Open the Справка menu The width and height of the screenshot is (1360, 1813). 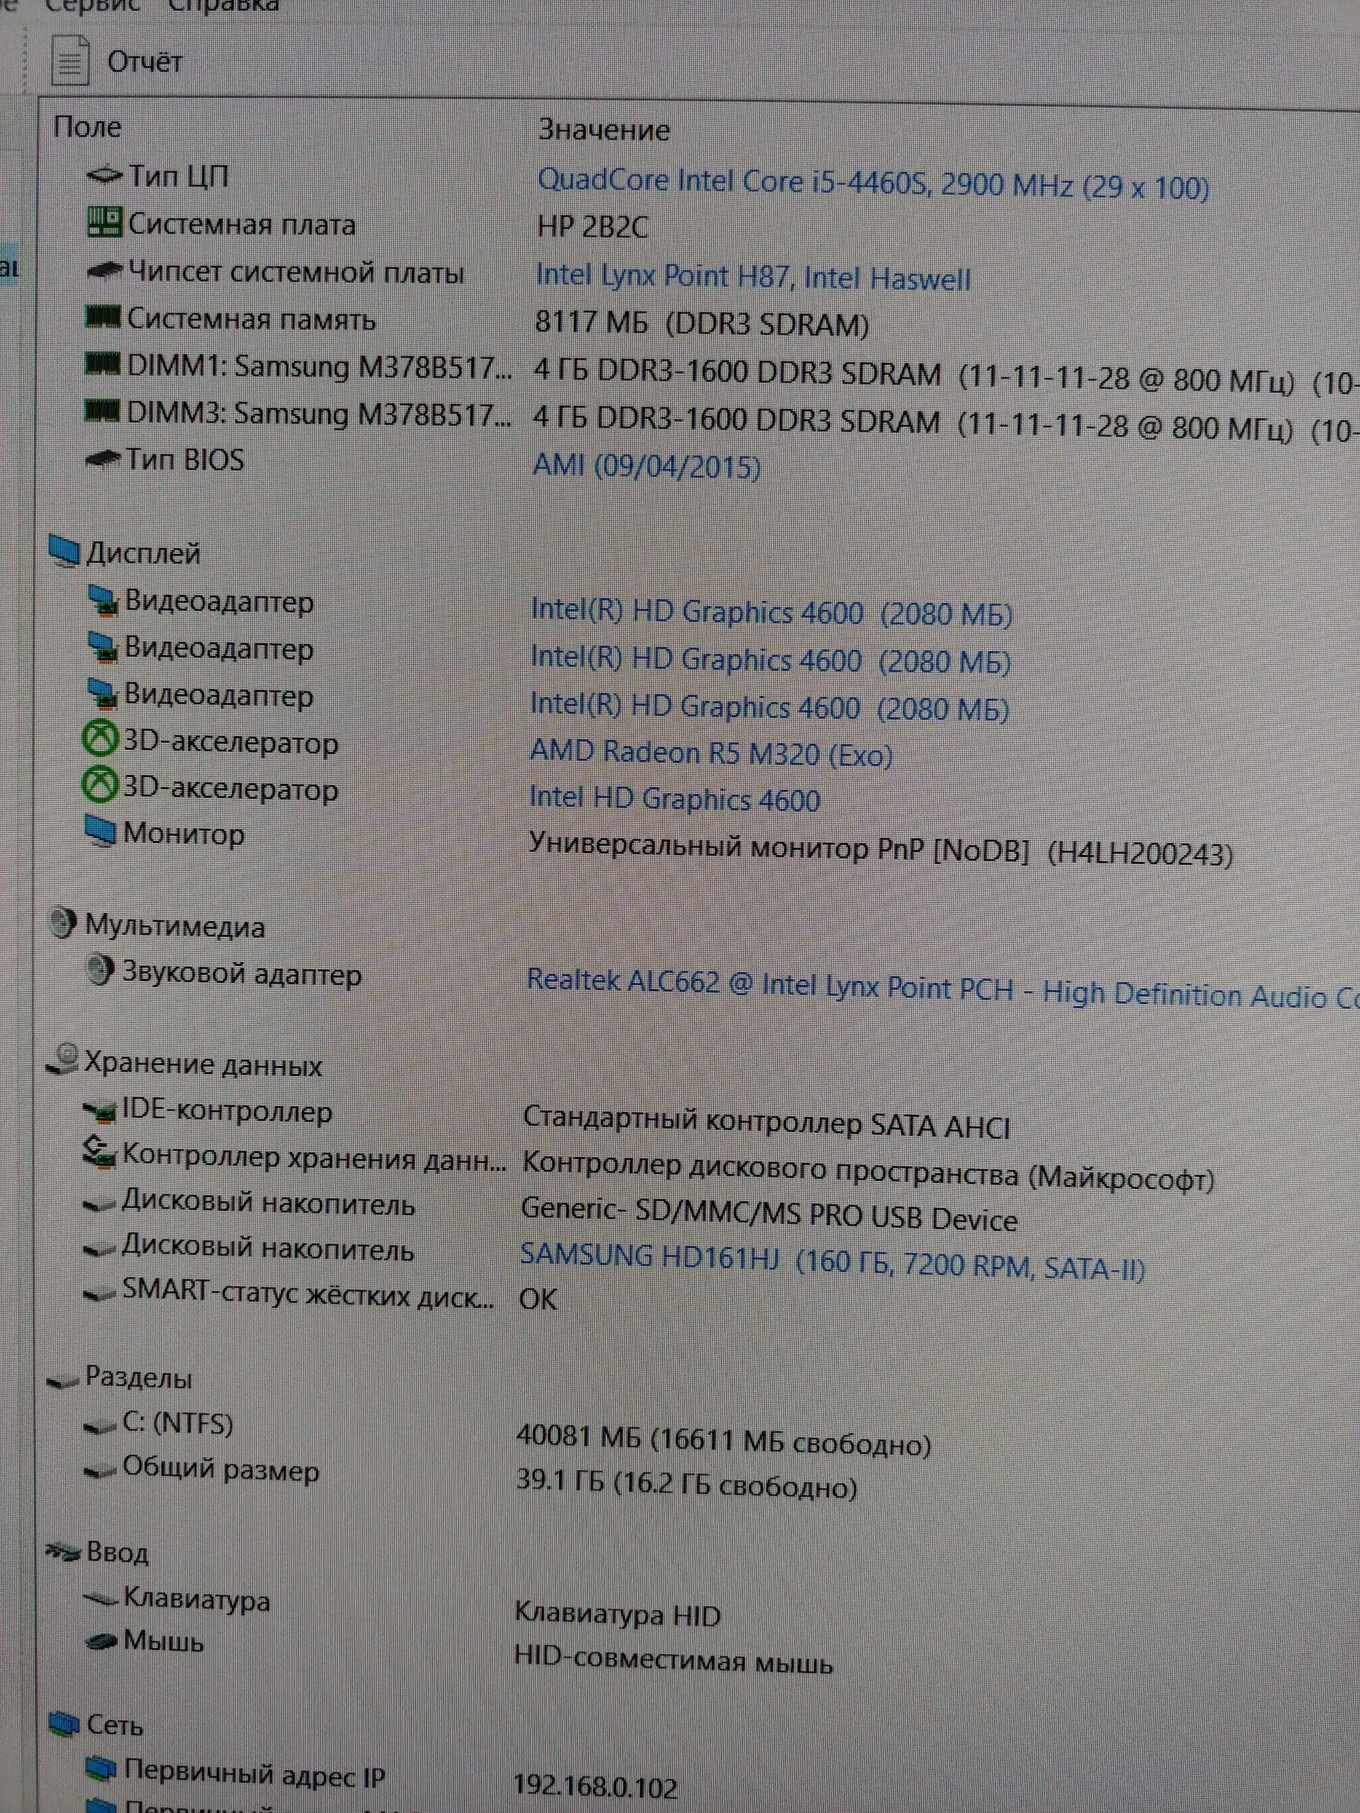click(223, 7)
